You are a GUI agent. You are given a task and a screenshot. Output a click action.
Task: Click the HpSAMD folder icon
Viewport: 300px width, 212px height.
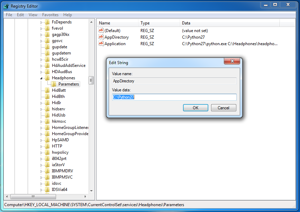47,140
